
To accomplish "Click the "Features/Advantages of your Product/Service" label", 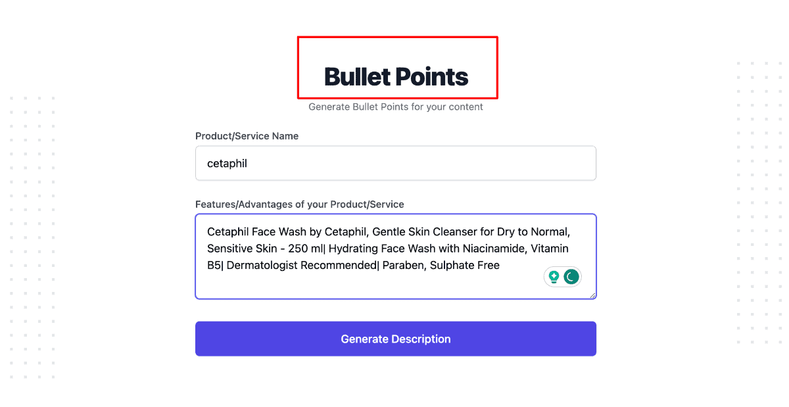I will click(x=299, y=204).
